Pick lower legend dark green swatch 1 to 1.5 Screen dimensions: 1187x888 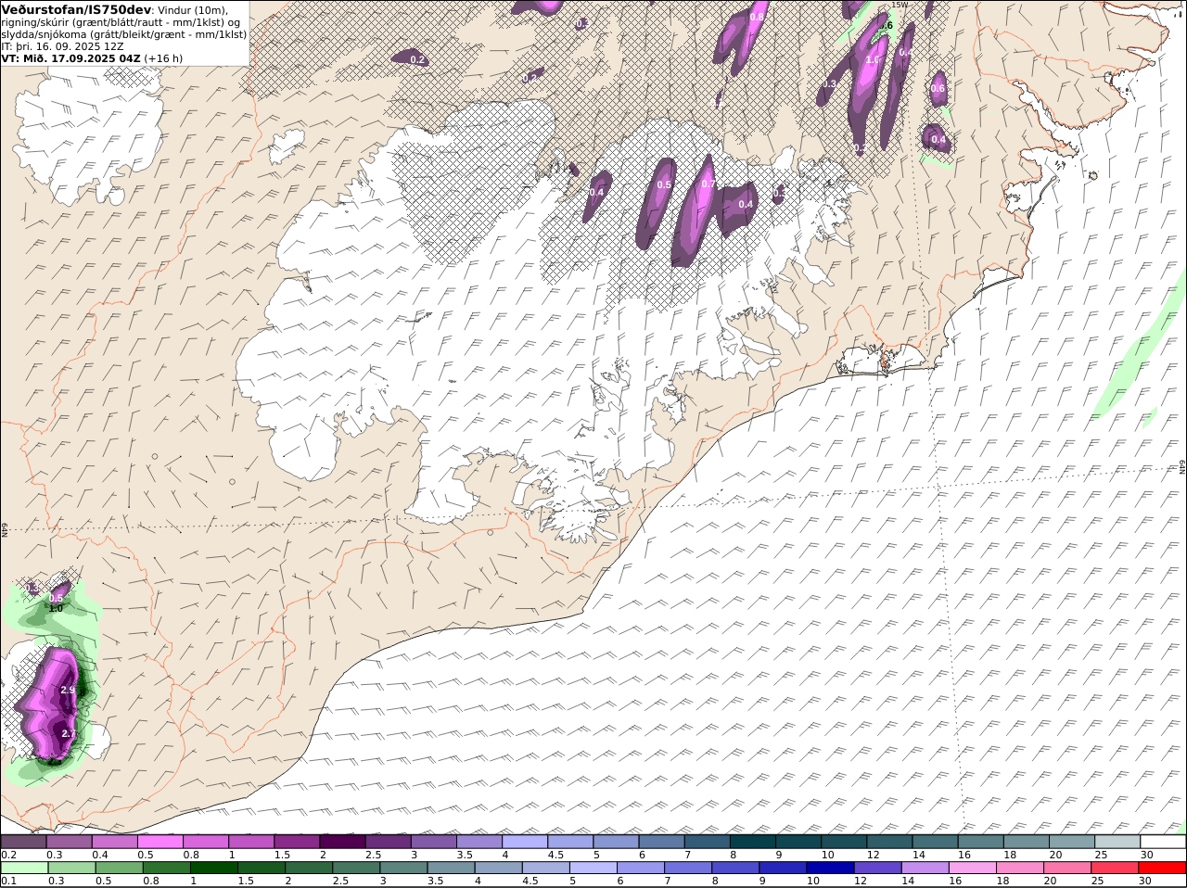point(213,868)
